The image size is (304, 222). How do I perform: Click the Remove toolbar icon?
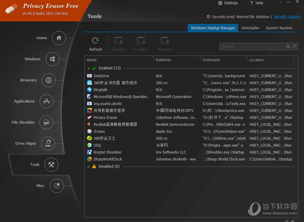tap(165, 41)
